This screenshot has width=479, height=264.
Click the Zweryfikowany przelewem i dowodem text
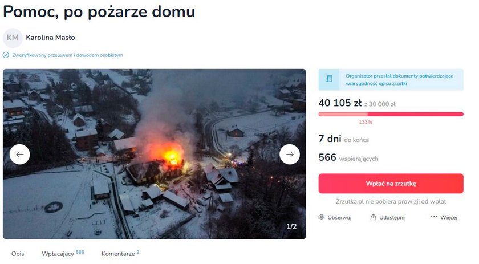(67, 55)
